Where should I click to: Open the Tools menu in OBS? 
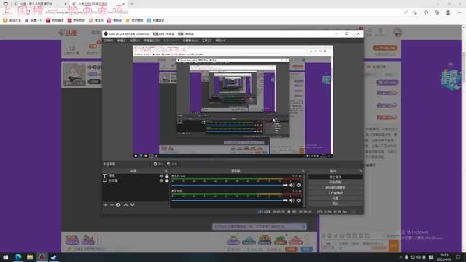(207, 40)
